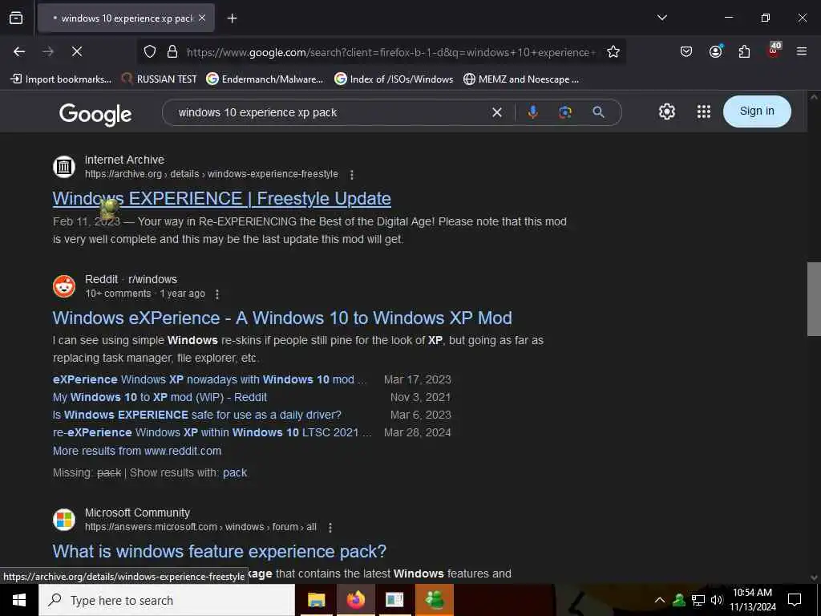This screenshot has height=616, width=821.
Task: Open network status tray icon
Action: point(698,600)
